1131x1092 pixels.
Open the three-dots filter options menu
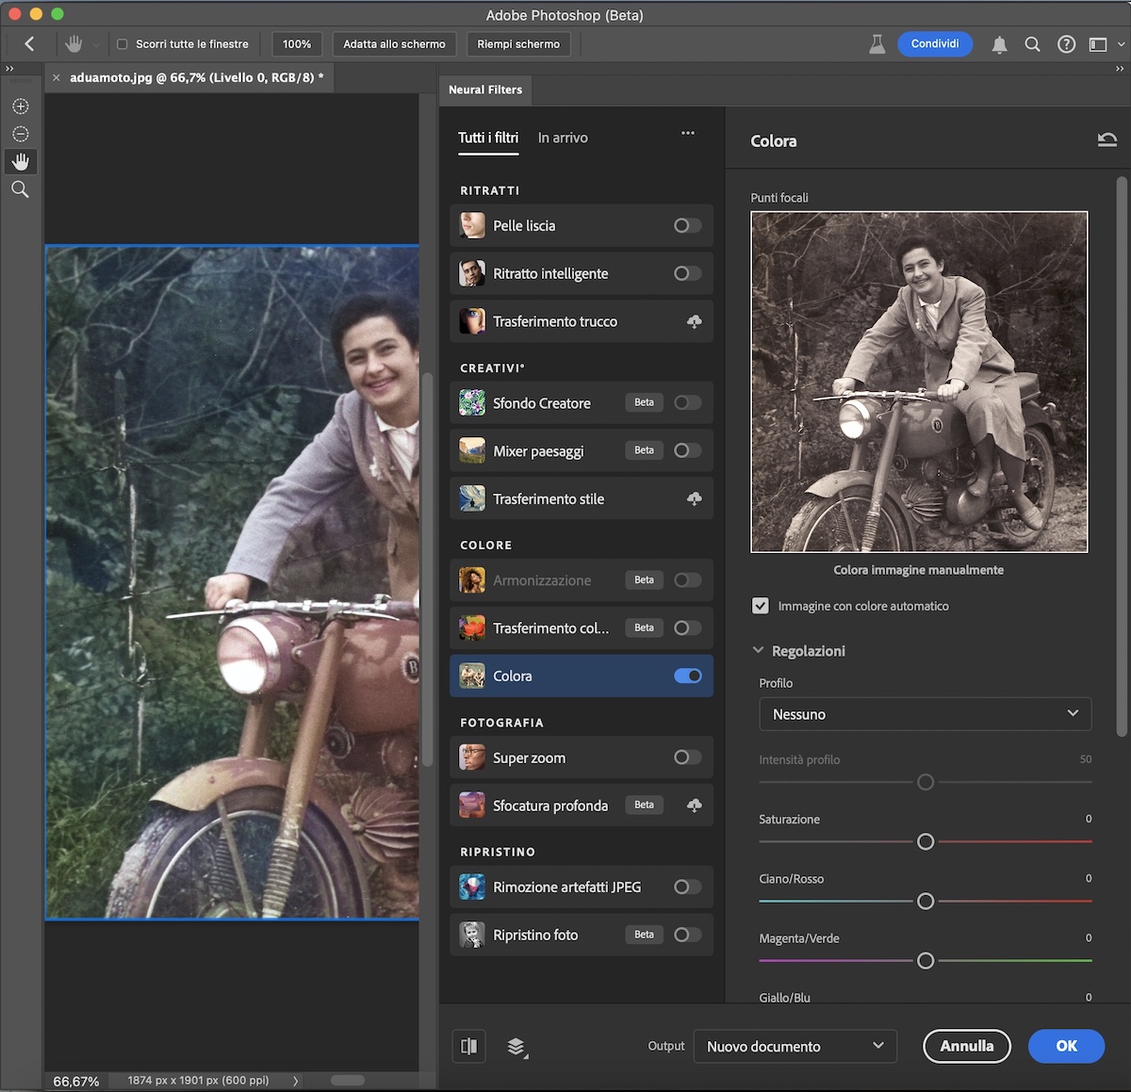coord(688,133)
